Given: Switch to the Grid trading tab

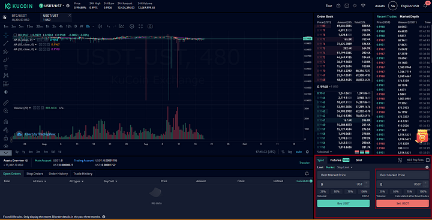Looking at the screenshot, I should pos(358,160).
